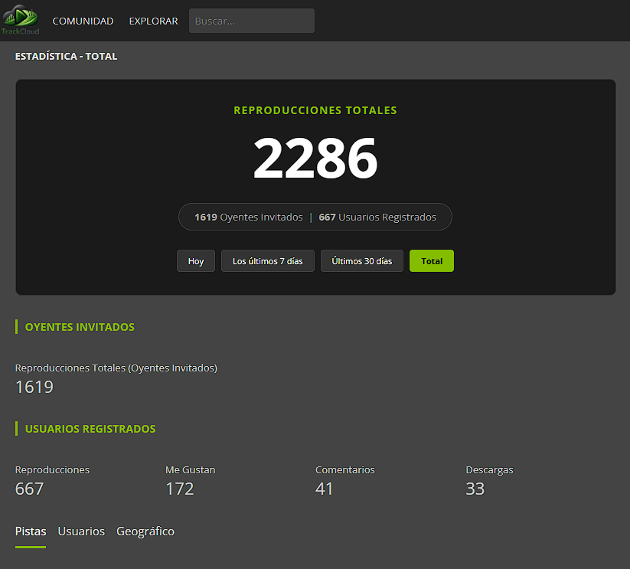Show stats for Últimos 30 días
Image resolution: width=630 pixels, height=569 pixels.
point(361,261)
